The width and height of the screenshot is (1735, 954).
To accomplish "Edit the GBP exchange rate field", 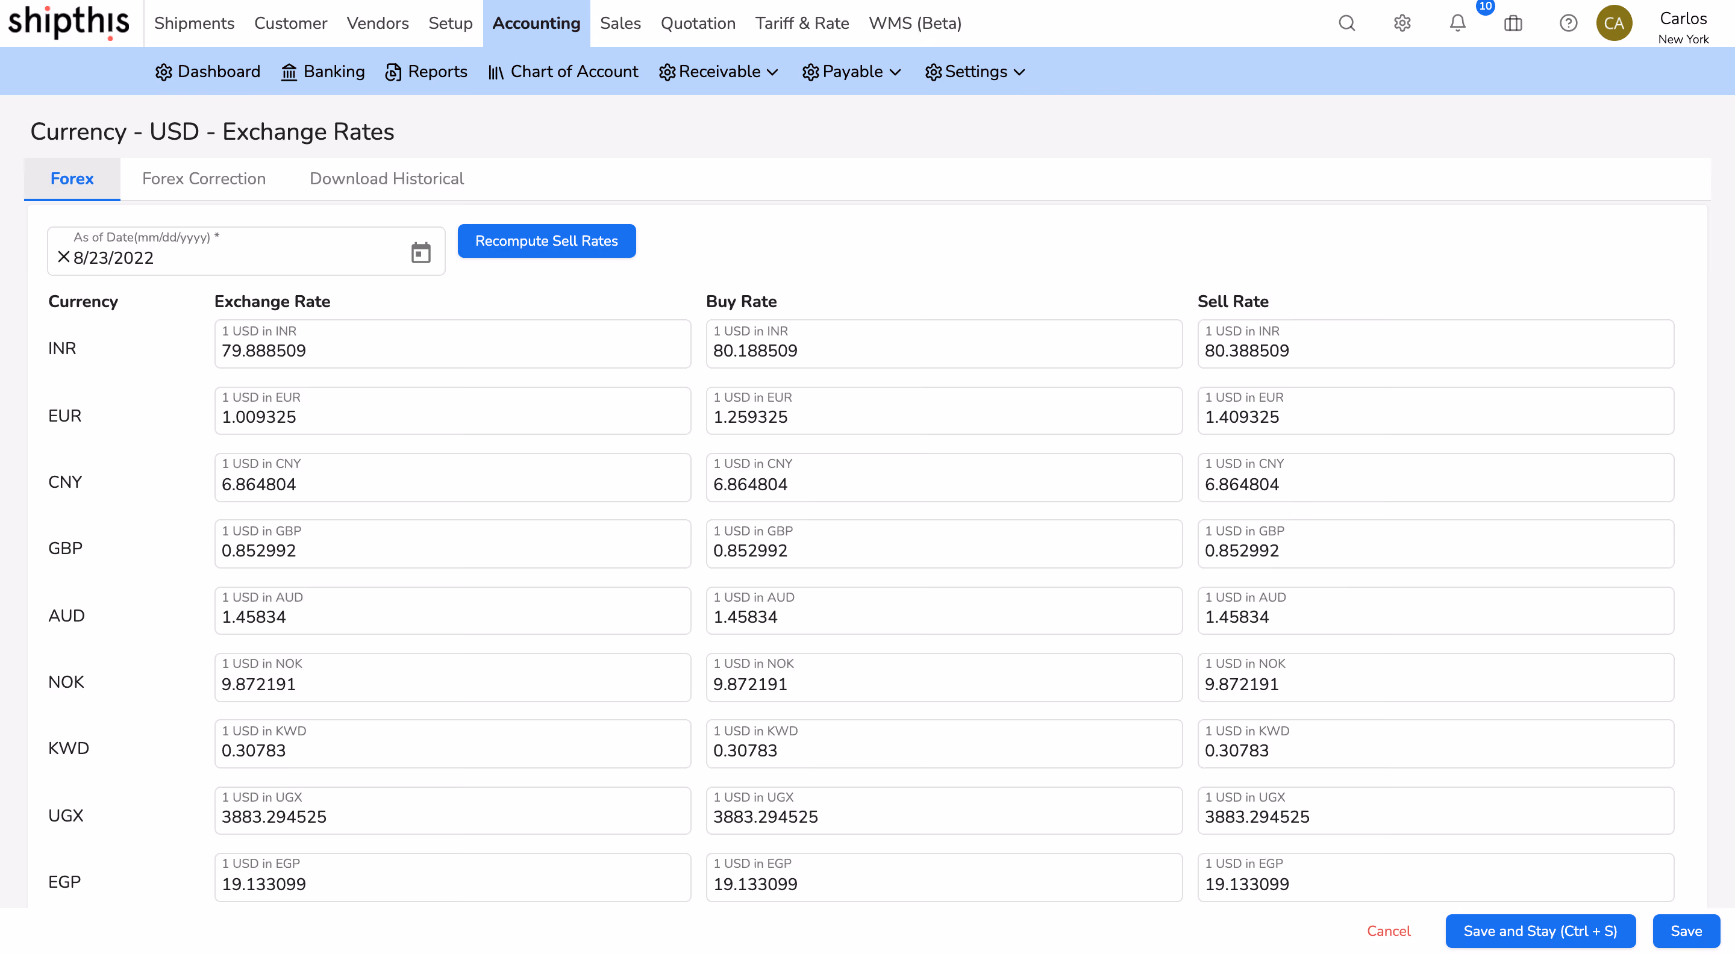I will [452, 543].
